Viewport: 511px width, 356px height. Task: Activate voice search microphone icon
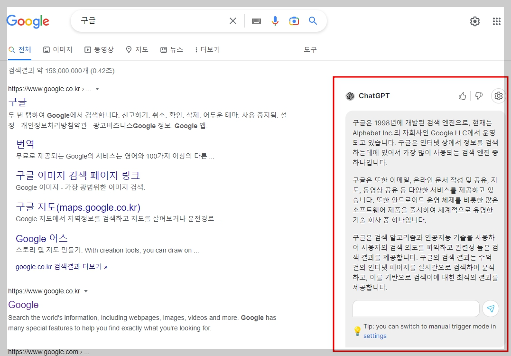click(x=275, y=21)
